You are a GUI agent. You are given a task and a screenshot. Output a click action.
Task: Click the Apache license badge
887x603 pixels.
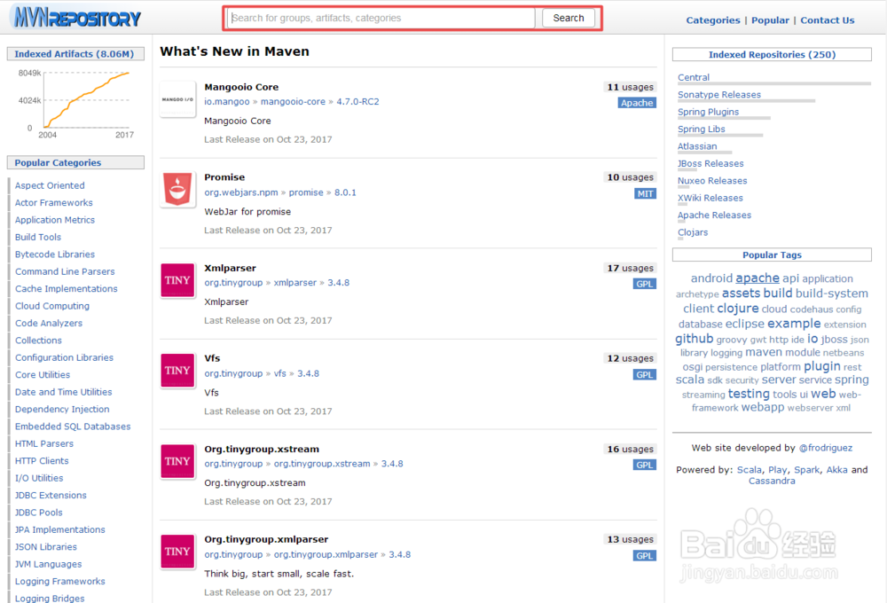click(637, 103)
